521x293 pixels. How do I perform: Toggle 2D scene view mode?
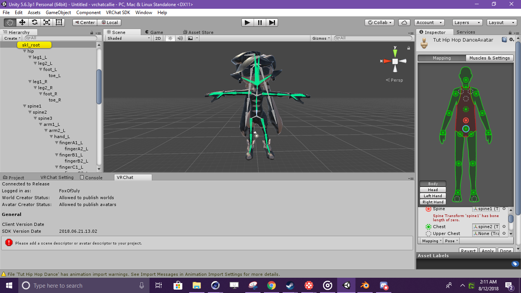click(x=158, y=38)
